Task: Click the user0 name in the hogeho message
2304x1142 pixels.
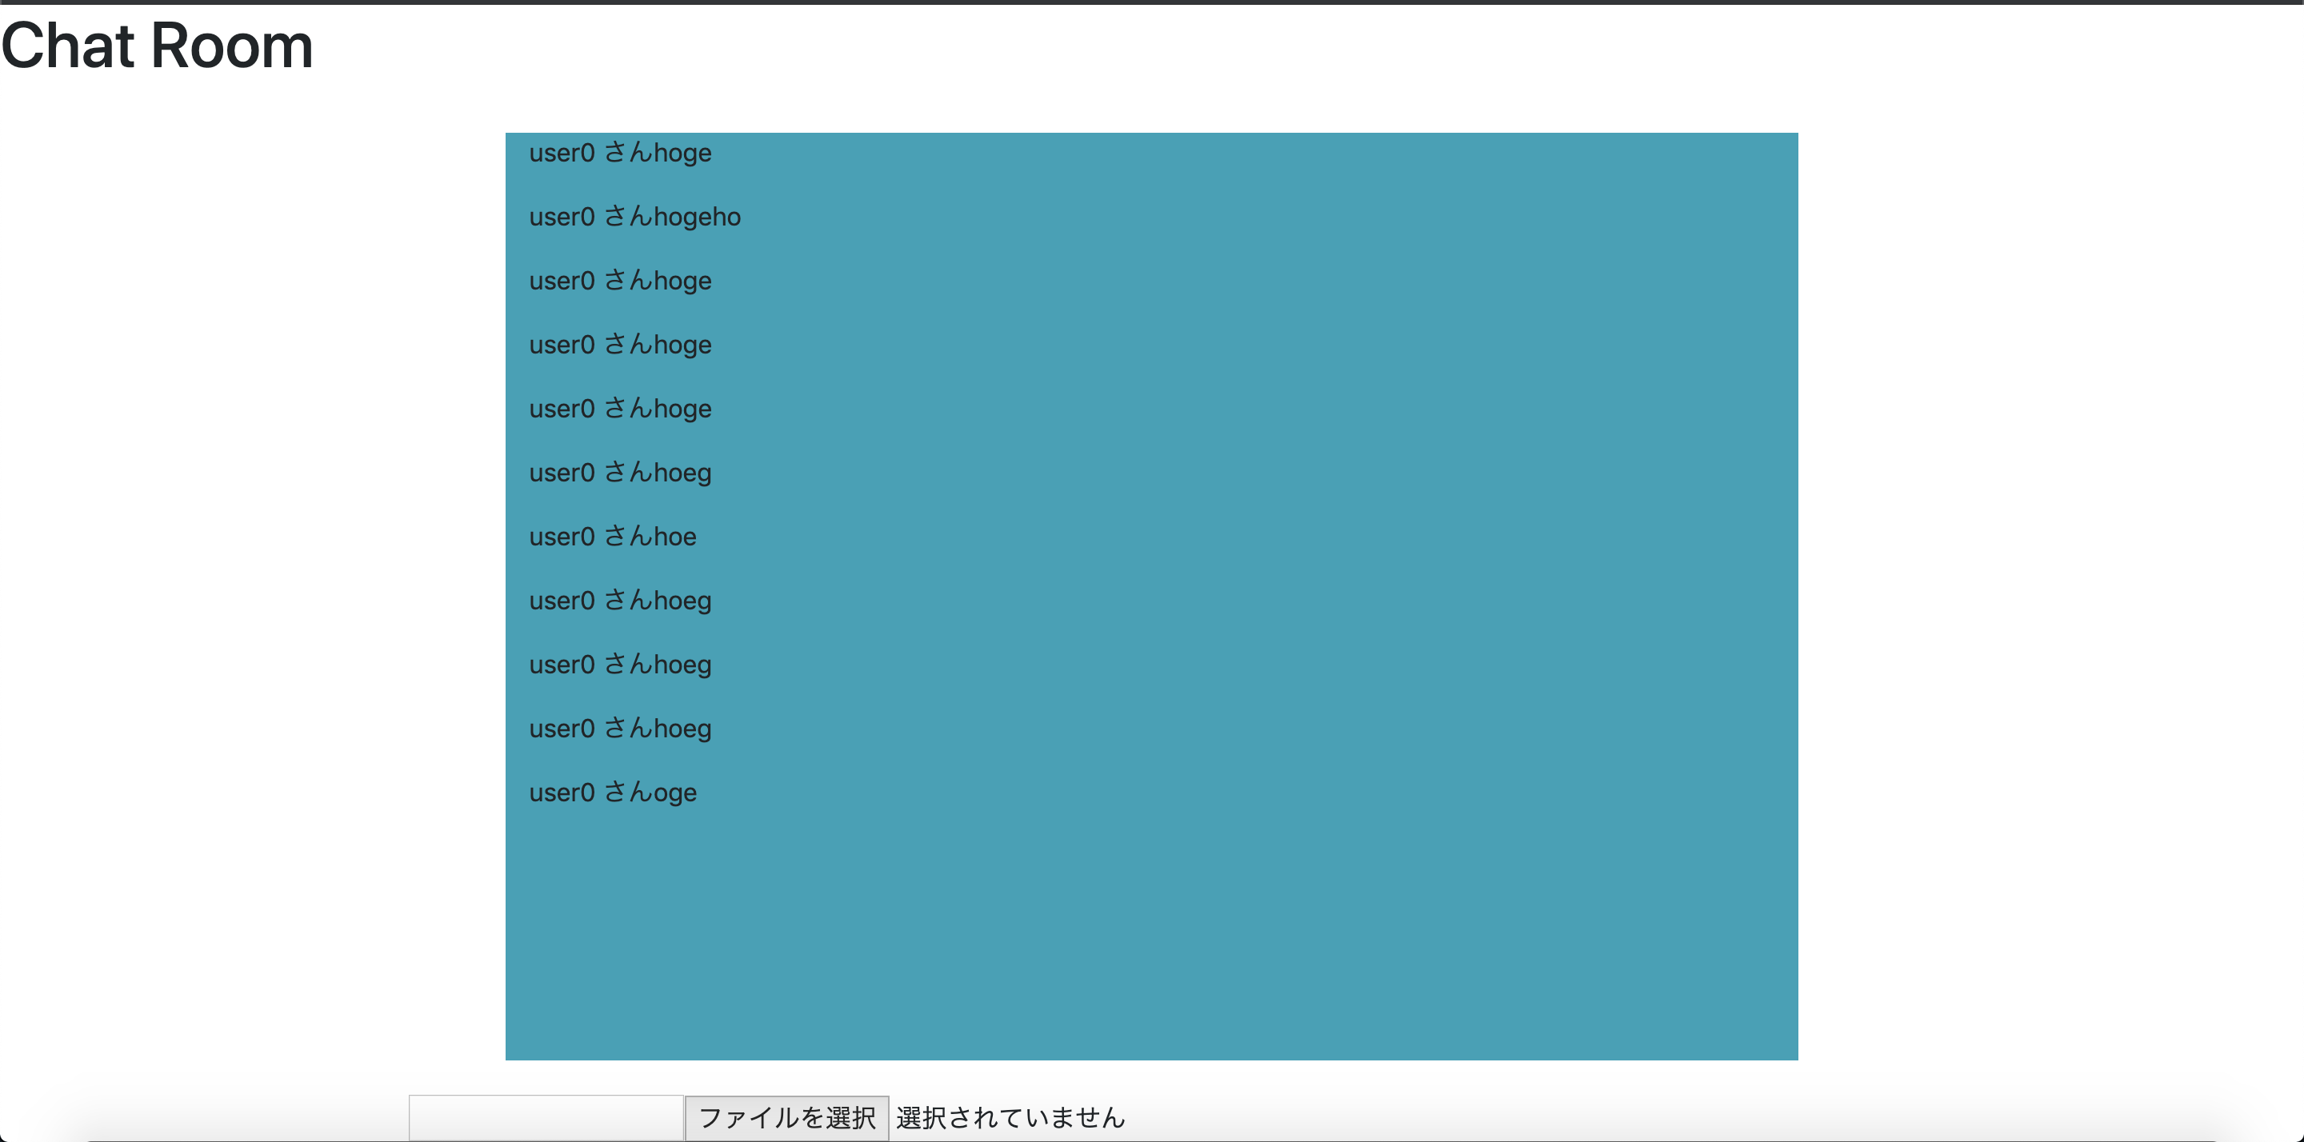Action: pos(562,218)
